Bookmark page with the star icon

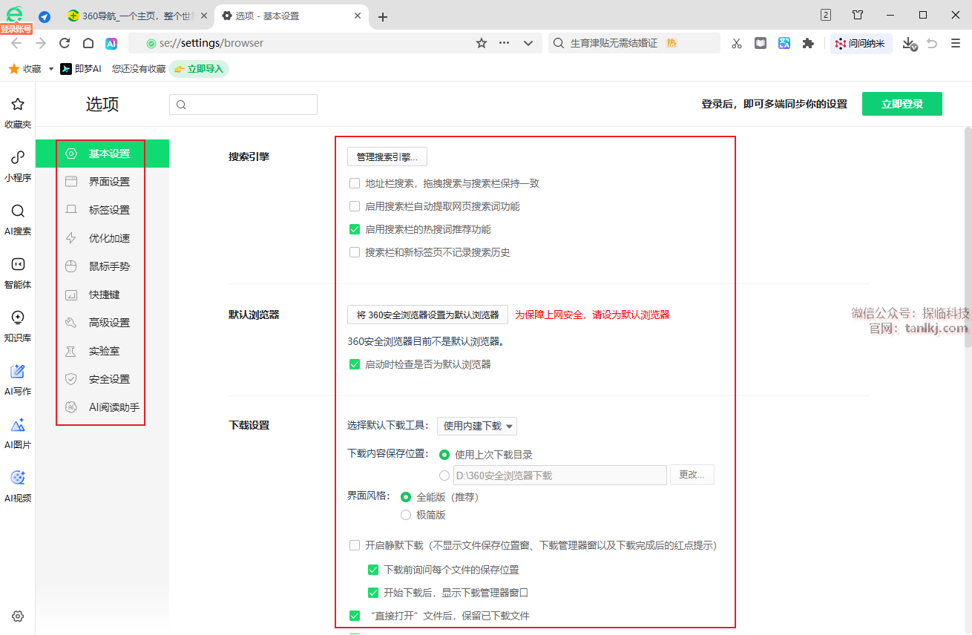(x=482, y=44)
